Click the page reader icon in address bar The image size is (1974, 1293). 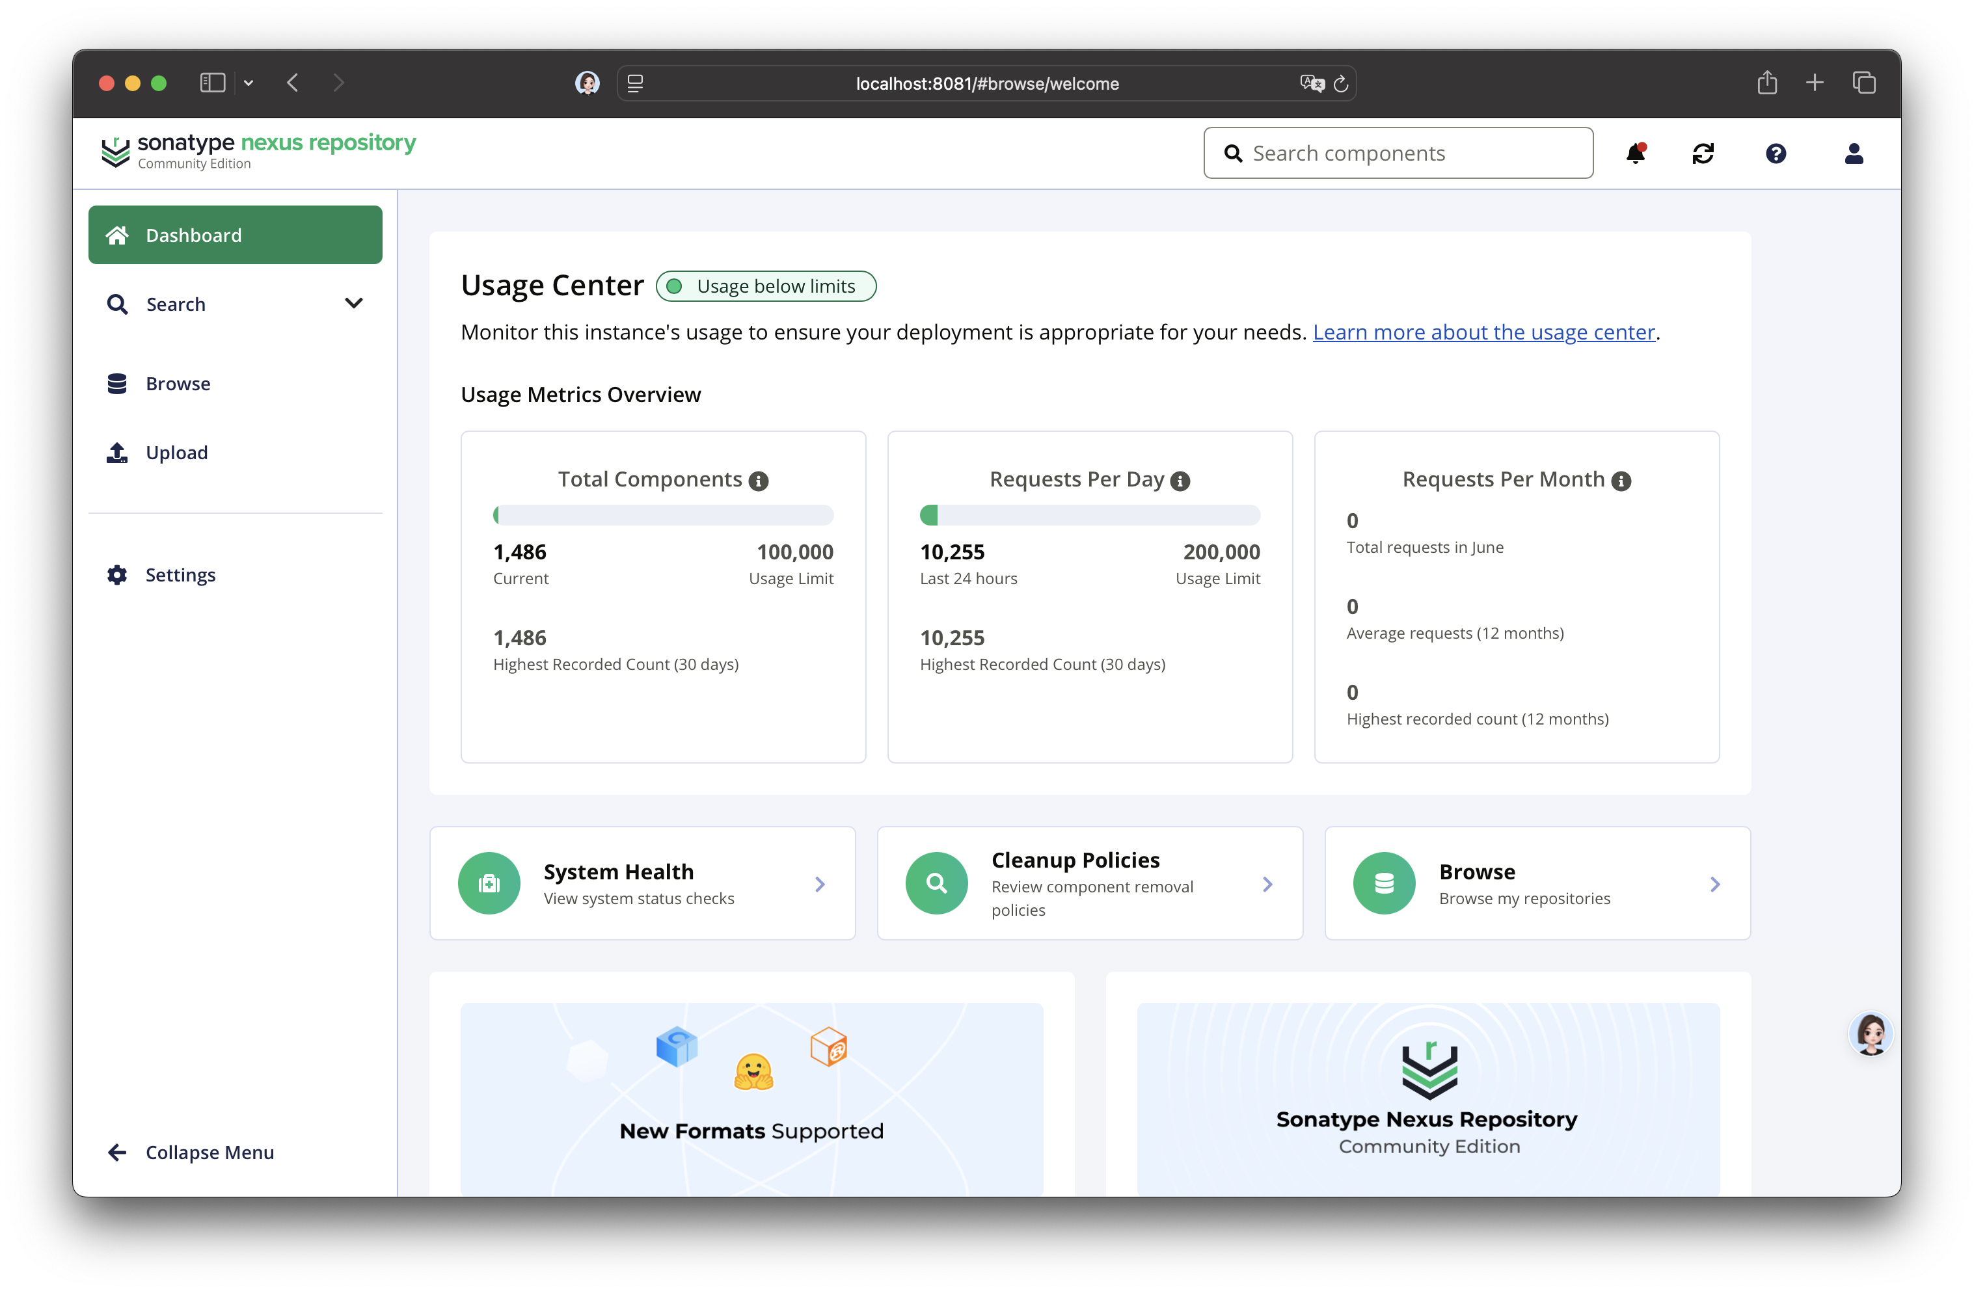tap(635, 83)
